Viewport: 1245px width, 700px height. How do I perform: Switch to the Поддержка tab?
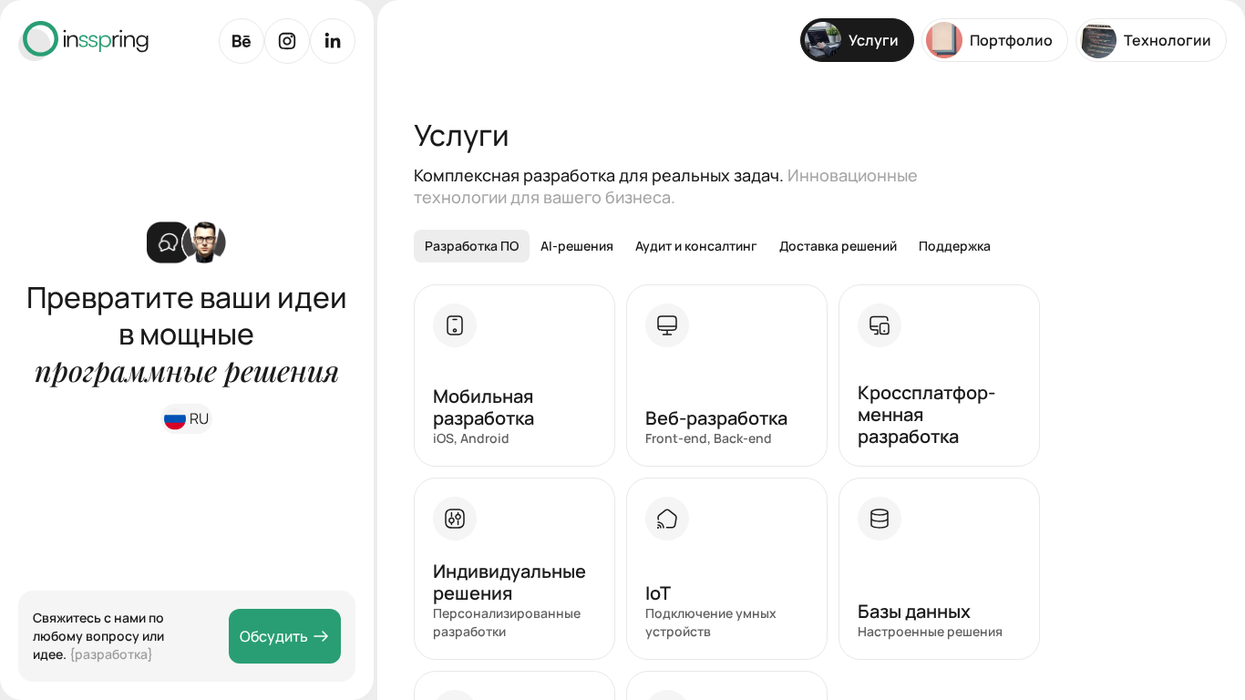click(x=954, y=246)
